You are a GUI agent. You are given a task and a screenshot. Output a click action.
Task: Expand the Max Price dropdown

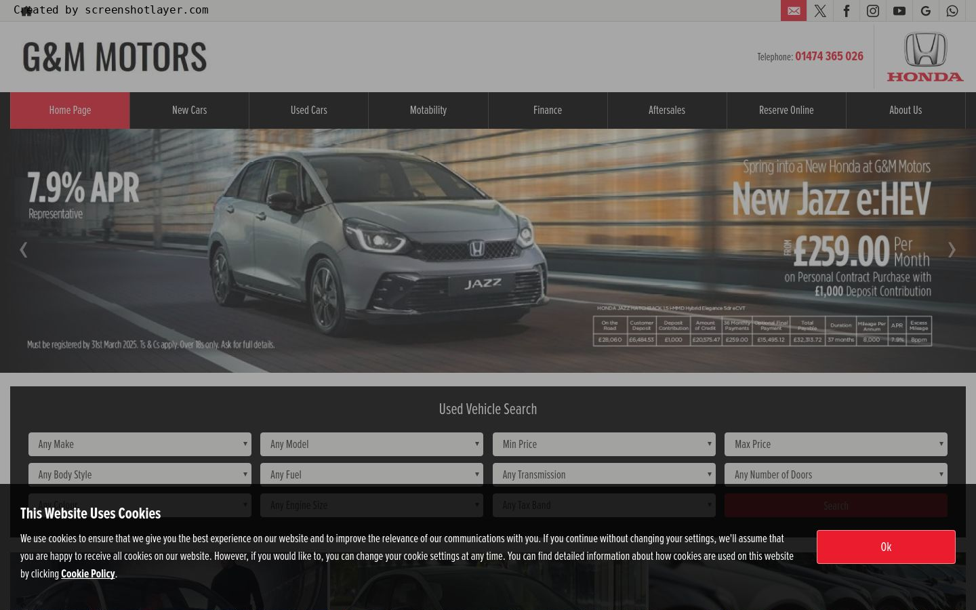[836, 445]
